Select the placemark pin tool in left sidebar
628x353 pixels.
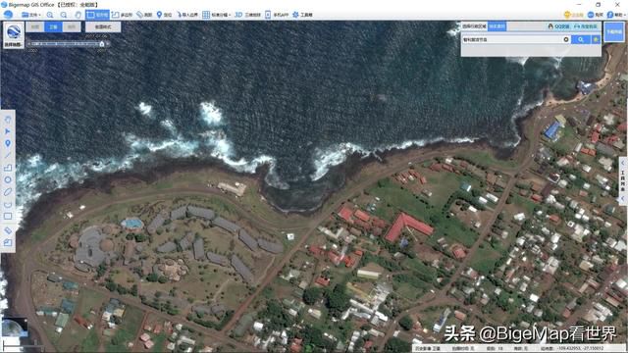click(8, 143)
